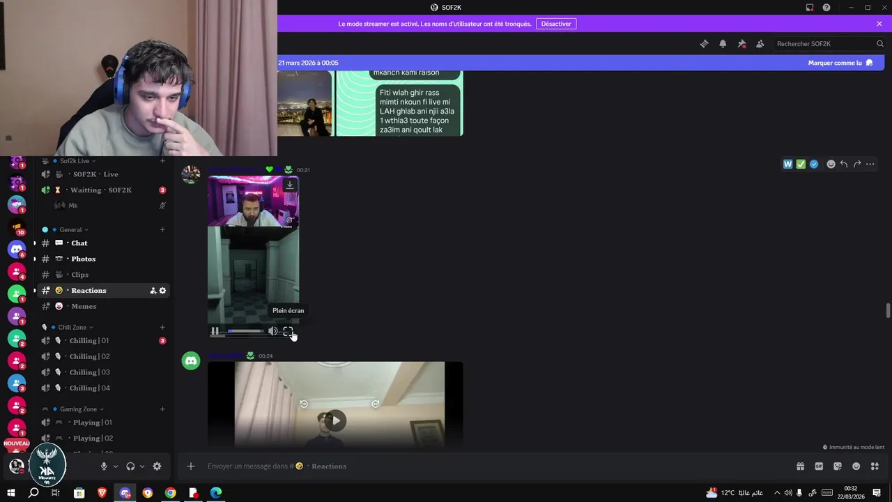Join Chilling | 04 voice channel
This screenshot has height=502, width=892.
103,388
